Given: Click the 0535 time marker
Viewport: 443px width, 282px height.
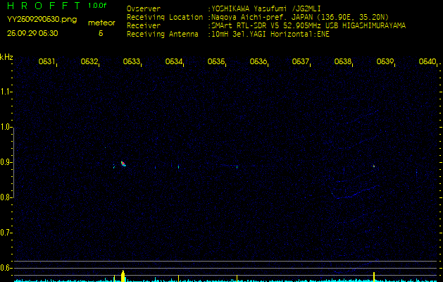Looking at the screenshot, I should pyautogui.click(x=216, y=61).
